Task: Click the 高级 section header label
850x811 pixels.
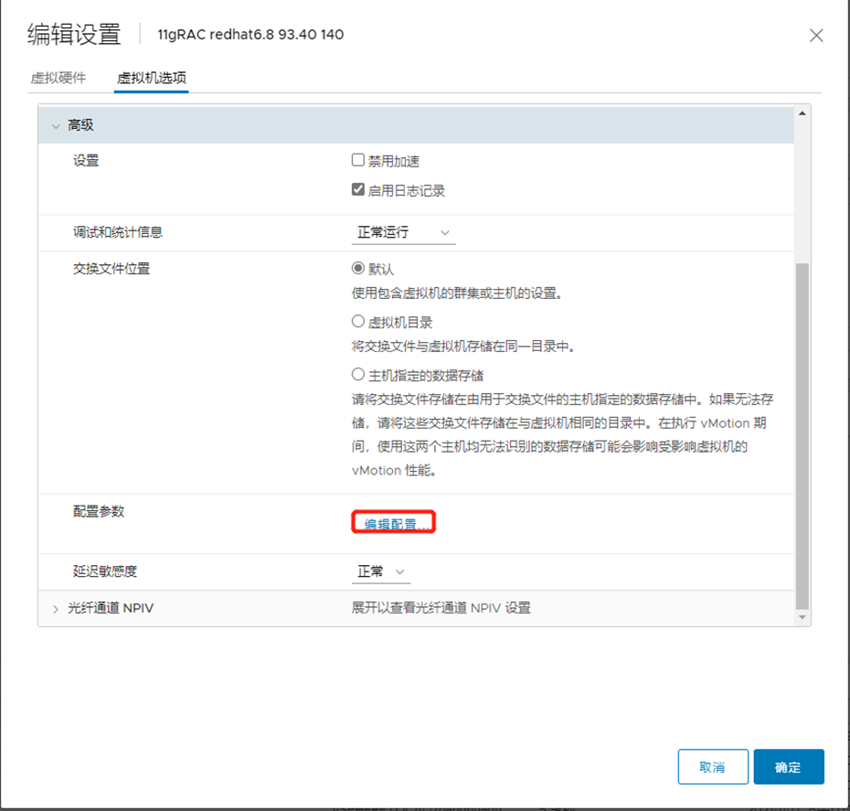Action: (x=80, y=125)
